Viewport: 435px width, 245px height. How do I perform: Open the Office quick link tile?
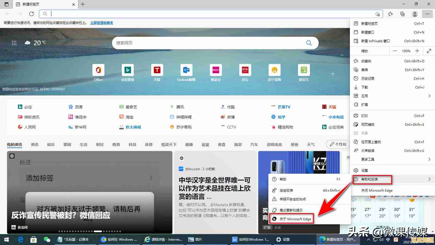click(98, 70)
